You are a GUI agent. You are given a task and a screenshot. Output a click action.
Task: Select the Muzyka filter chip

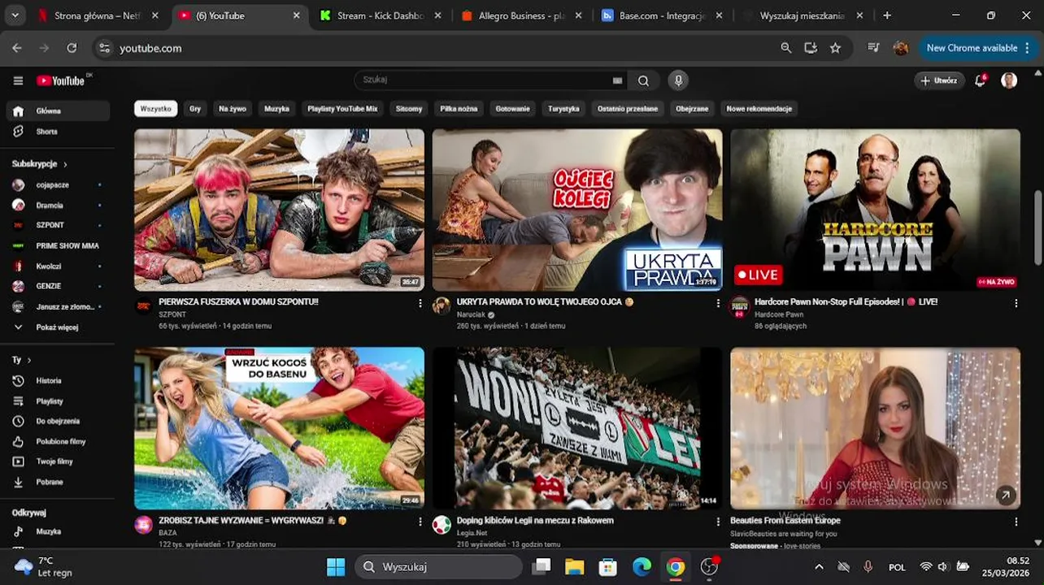point(276,108)
